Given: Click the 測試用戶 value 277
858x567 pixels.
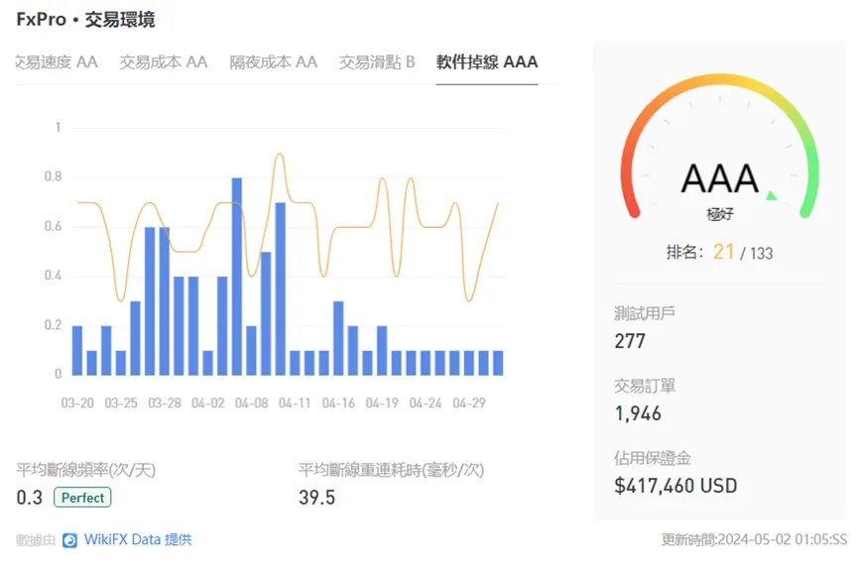Looking at the screenshot, I should pos(630,341).
